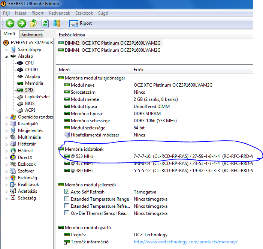
Task: Open the Kedvencek menu in the menu bar
Action: [59, 13]
